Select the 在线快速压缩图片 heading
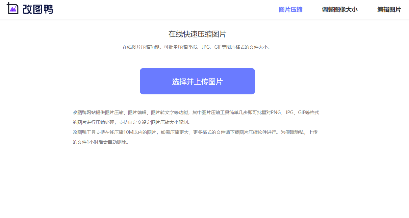Screen dimensions: 409x218 pyautogui.click(x=197, y=34)
